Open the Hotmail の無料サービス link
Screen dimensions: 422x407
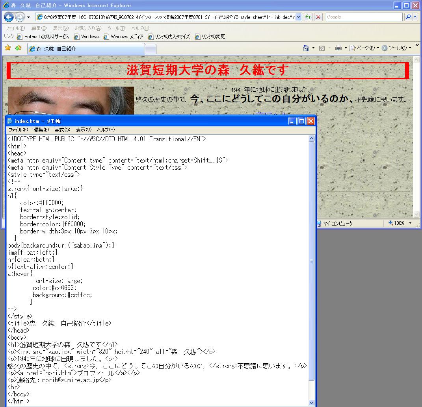point(43,37)
